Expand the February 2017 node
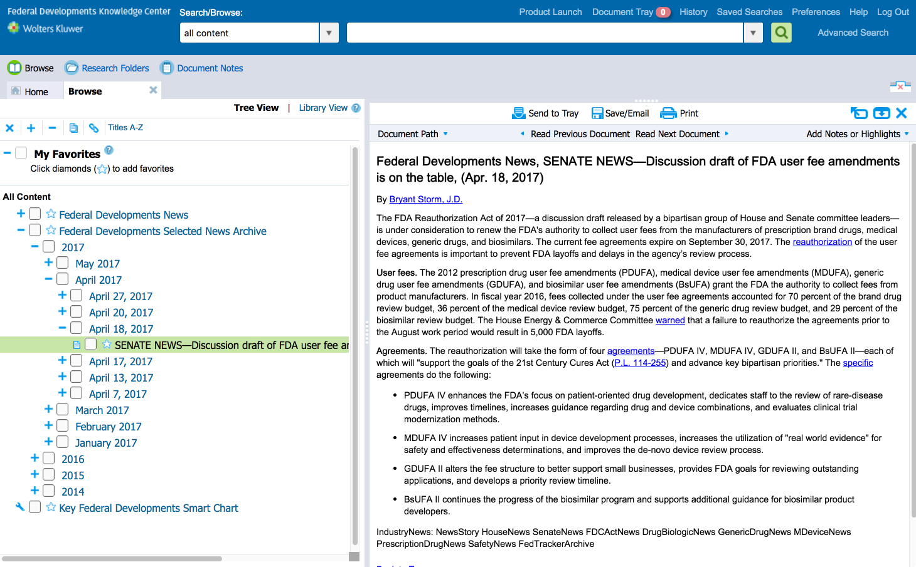The image size is (916, 567). tap(48, 425)
